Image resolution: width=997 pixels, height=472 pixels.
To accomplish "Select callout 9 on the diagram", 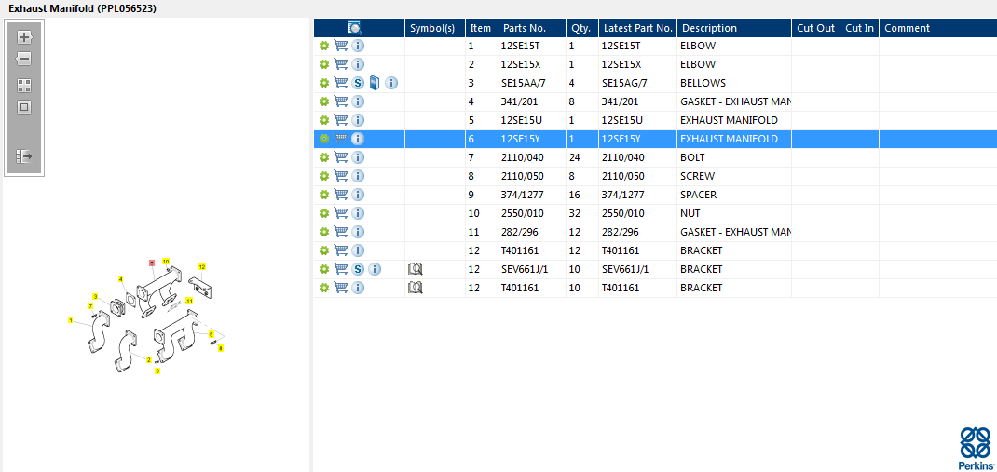I will point(157,371).
